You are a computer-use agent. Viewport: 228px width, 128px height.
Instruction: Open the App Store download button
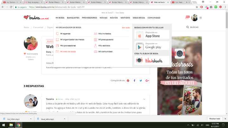[152, 35]
